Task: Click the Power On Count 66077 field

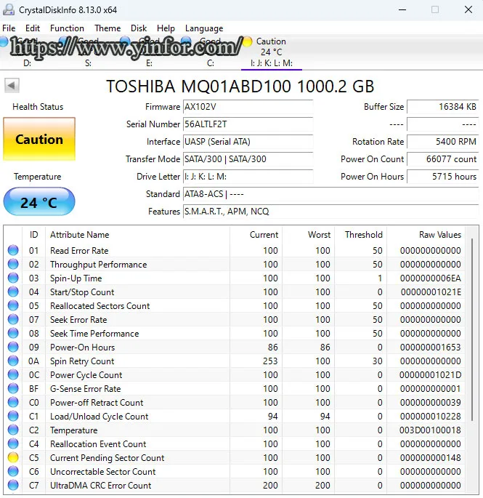Action: click(x=443, y=159)
